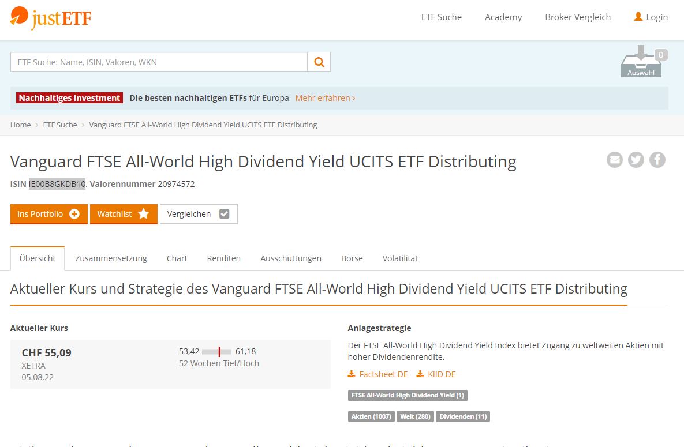Click the price date 05.08.22
The image size is (684, 447).
pos(38,377)
